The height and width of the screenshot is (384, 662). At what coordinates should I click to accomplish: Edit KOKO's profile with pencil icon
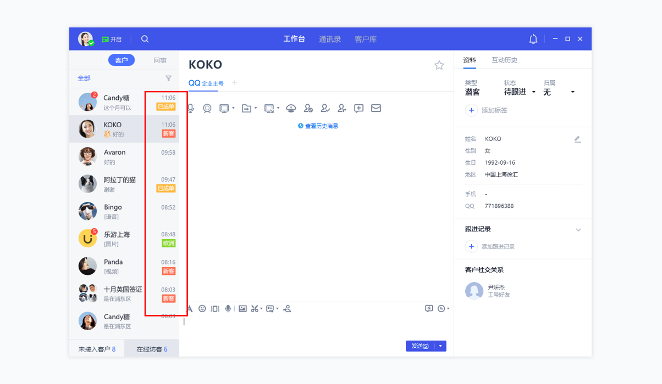[x=577, y=139]
